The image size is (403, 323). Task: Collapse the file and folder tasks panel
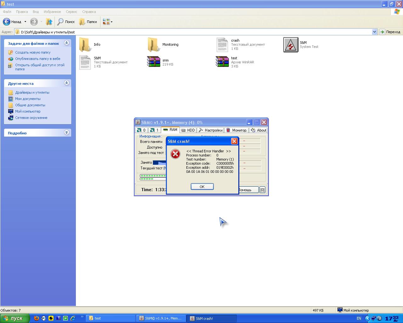pos(66,43)
